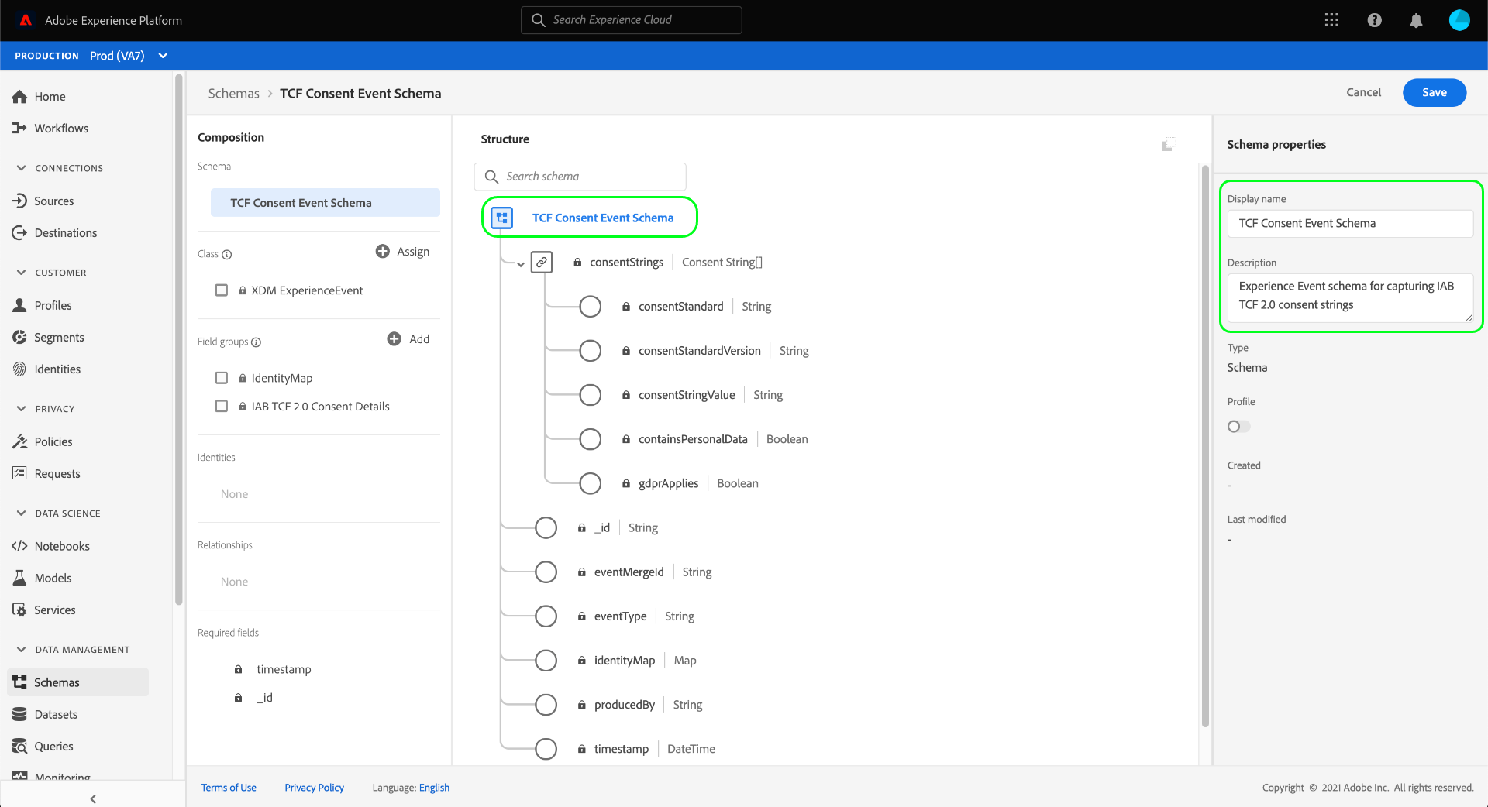Click the copy structure icon
Viewport: 1488px width, 807px height.
coord(1169,144)
